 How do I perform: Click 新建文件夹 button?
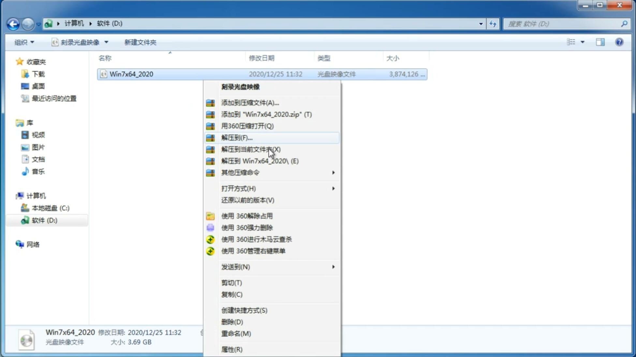coord(141,42)
